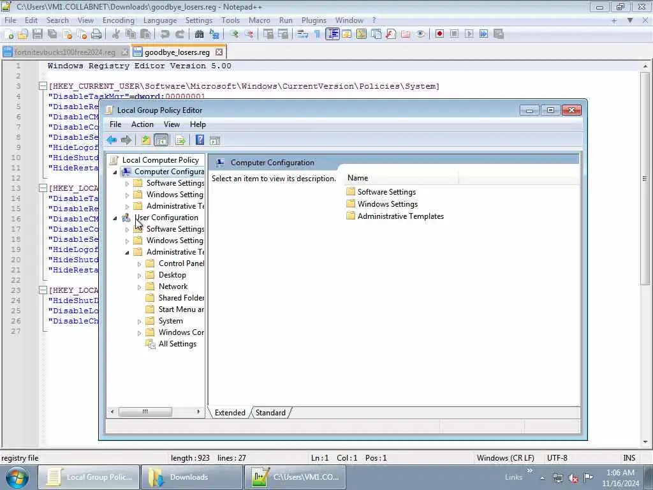Screen dimensions: 653x490
Task: Close the goodbye_losers.reg tab
Action: pos(219,52)
